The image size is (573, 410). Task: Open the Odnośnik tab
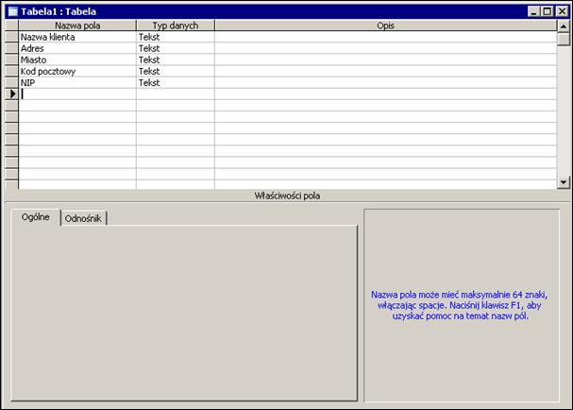click(x=84, y=218)
